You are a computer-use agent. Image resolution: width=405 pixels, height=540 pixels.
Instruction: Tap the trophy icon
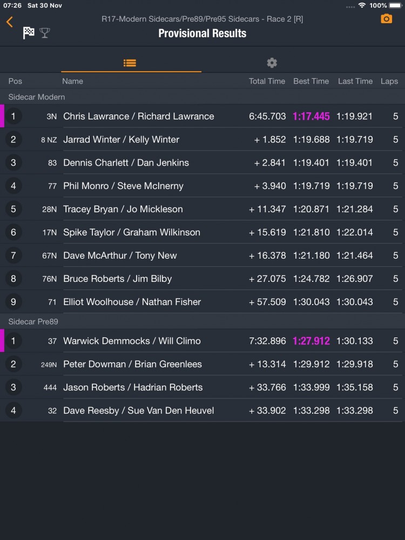pyautogui.click(x=45, y=33)
